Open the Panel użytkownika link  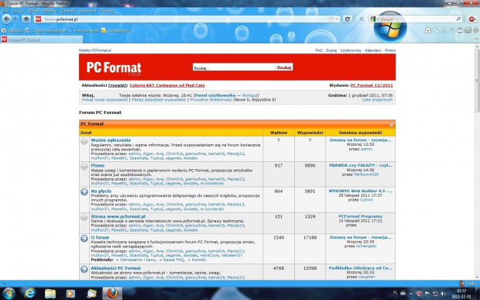tap(215, 95)
